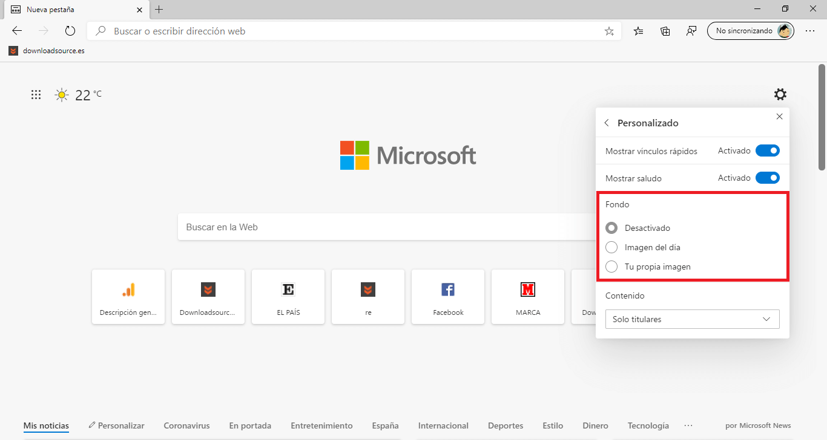Open the feedback icon in the toolbar
Viewport: 827px width, 440px height.
coord(691,31)
